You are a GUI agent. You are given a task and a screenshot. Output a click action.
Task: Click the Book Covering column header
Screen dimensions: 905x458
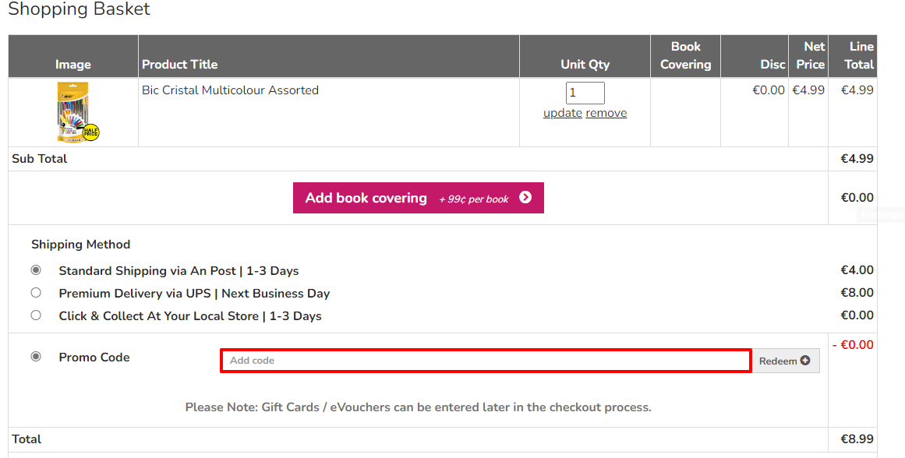[x=685, y=55]
